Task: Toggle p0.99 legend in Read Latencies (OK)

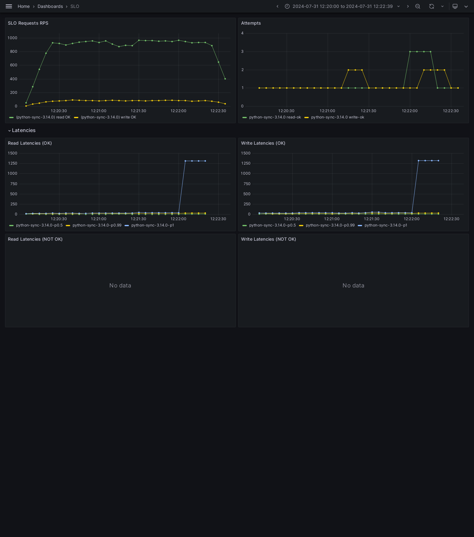Action: coord(97,225)
